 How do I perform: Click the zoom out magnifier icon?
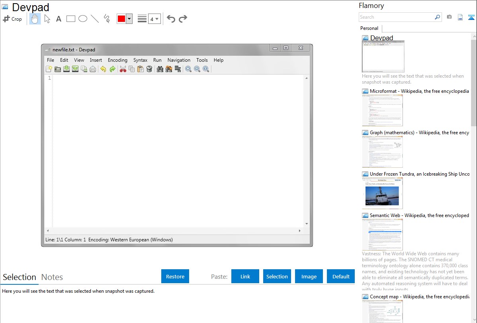197,69
